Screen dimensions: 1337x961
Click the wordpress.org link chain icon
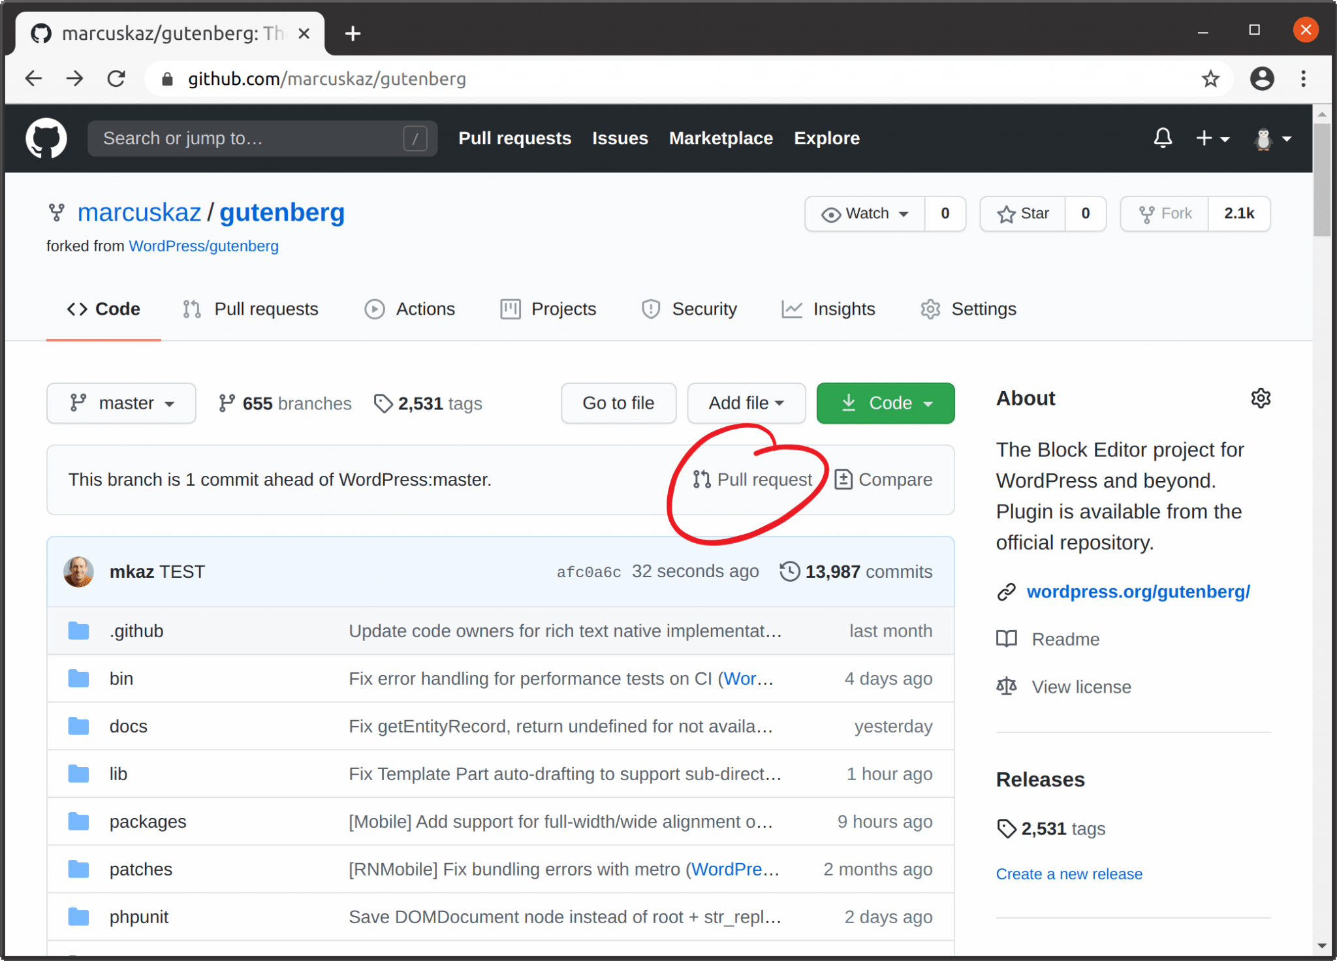(1006, 591)
